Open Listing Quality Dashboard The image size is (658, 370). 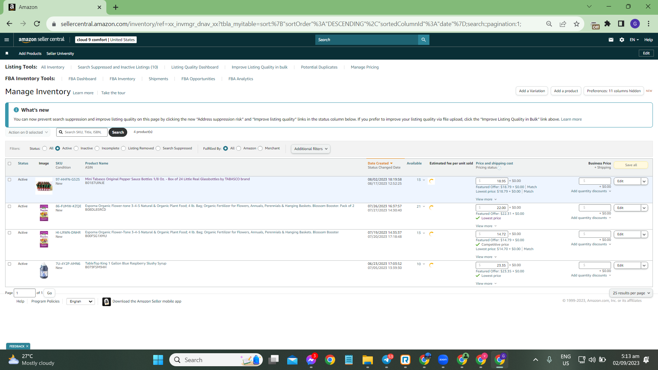[x=195, y=67]
